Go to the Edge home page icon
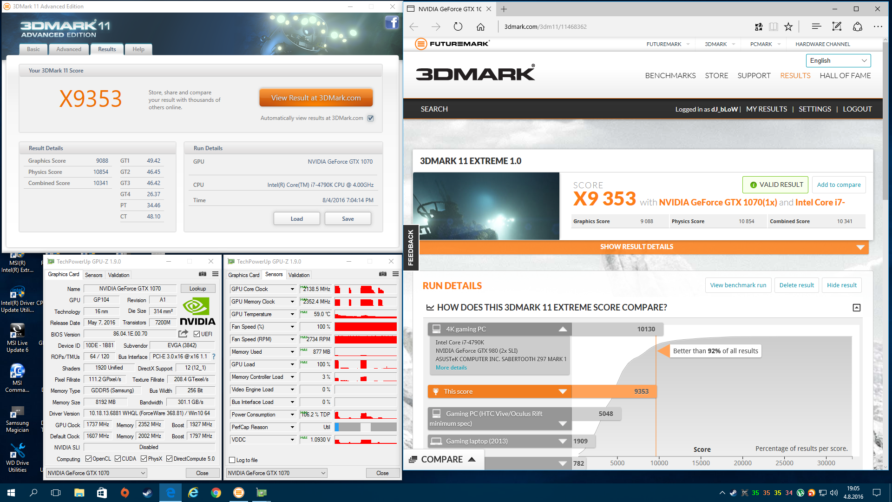892x502 pixels. [x=480, y=26]
